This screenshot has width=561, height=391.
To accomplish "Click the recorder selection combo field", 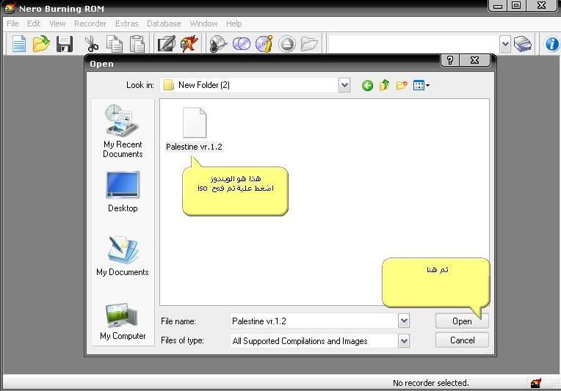I will coord(413,44).
